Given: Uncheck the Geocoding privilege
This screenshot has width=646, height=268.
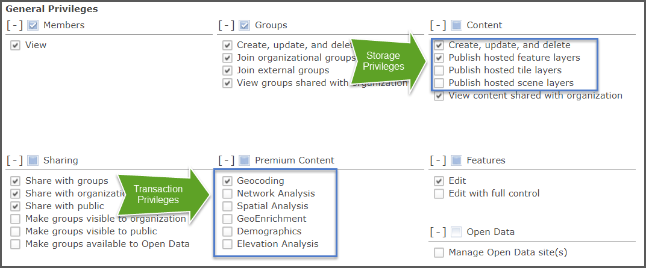Looking at the screenshot, I should [227, 181].
